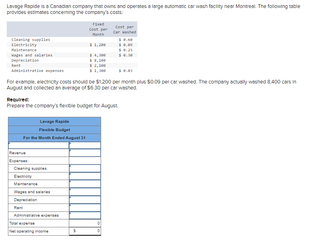Click the Maintenance amount input field
This screenshot has height=250, width=310.
pos(85,184)
